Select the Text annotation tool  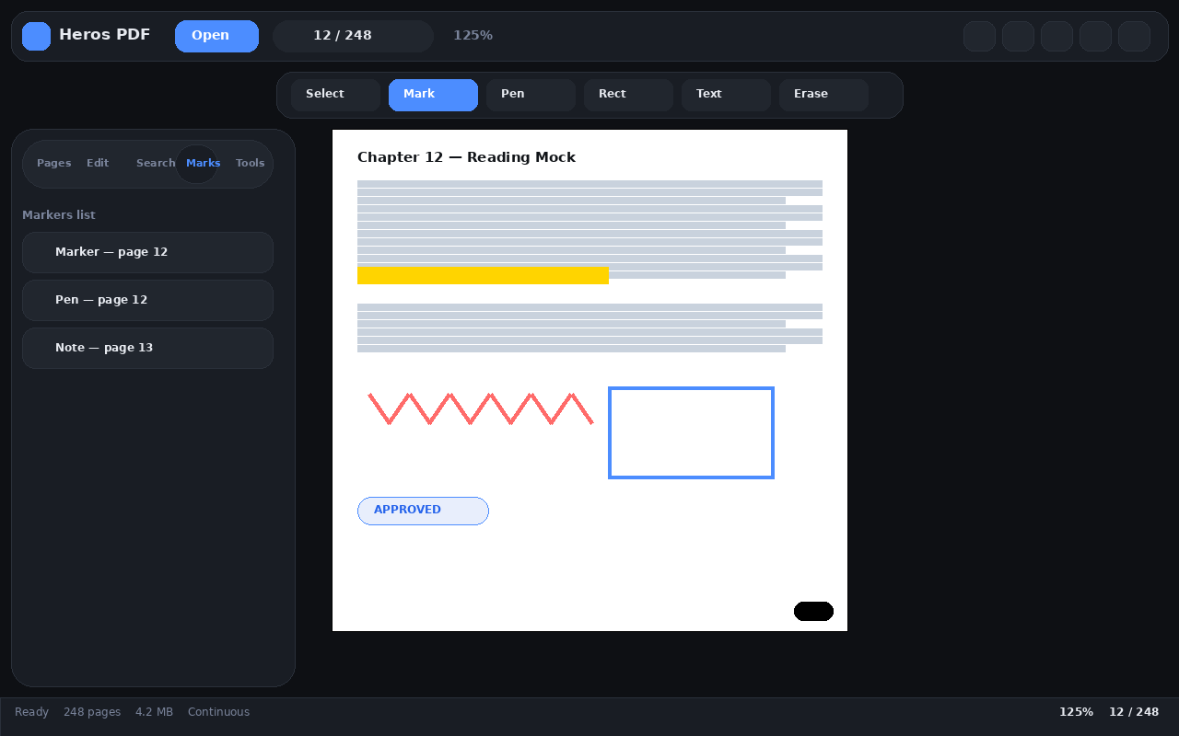[726, 95]
